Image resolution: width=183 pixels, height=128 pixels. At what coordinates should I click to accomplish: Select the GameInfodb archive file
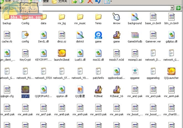click(135, 37)
